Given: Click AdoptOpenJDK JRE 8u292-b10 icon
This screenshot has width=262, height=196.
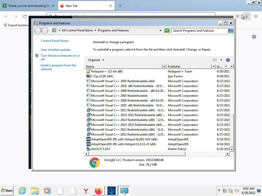Looking at the screenshot, I should [88, 139].
